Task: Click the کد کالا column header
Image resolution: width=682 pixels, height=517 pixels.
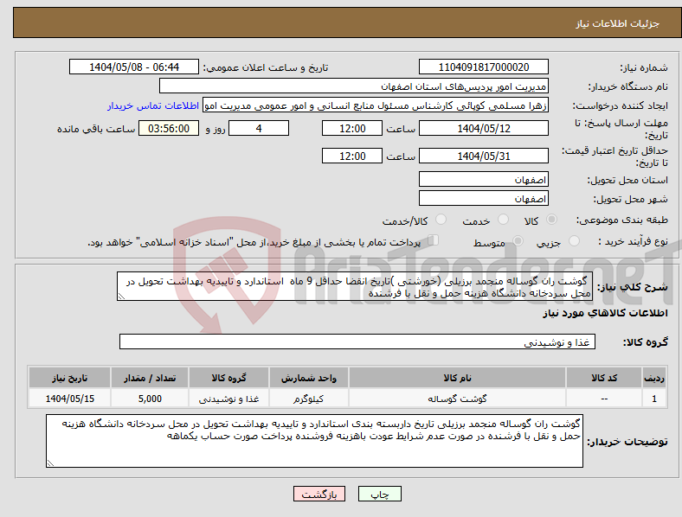Action: click(x=604, y=378)
